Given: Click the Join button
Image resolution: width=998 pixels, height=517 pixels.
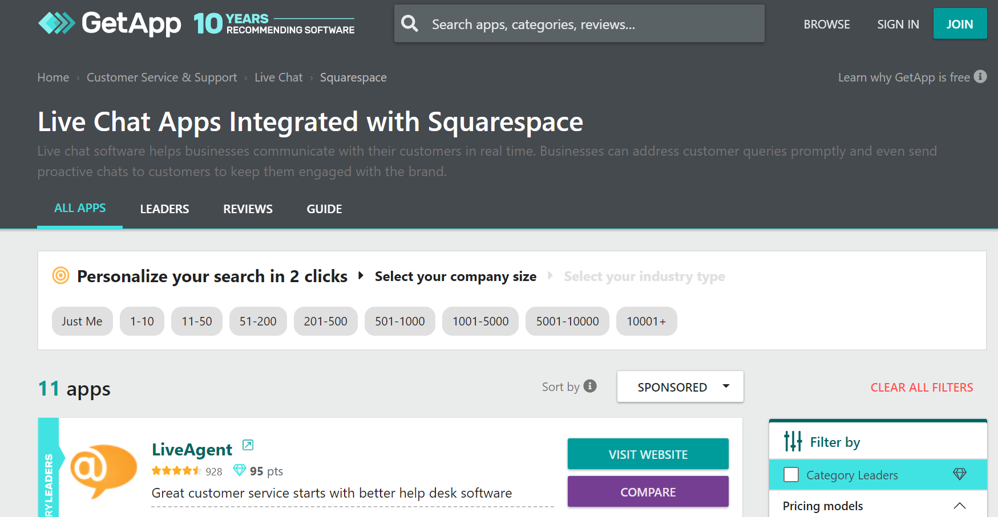Looking at the screenshot, I should (x=960, y=24).
